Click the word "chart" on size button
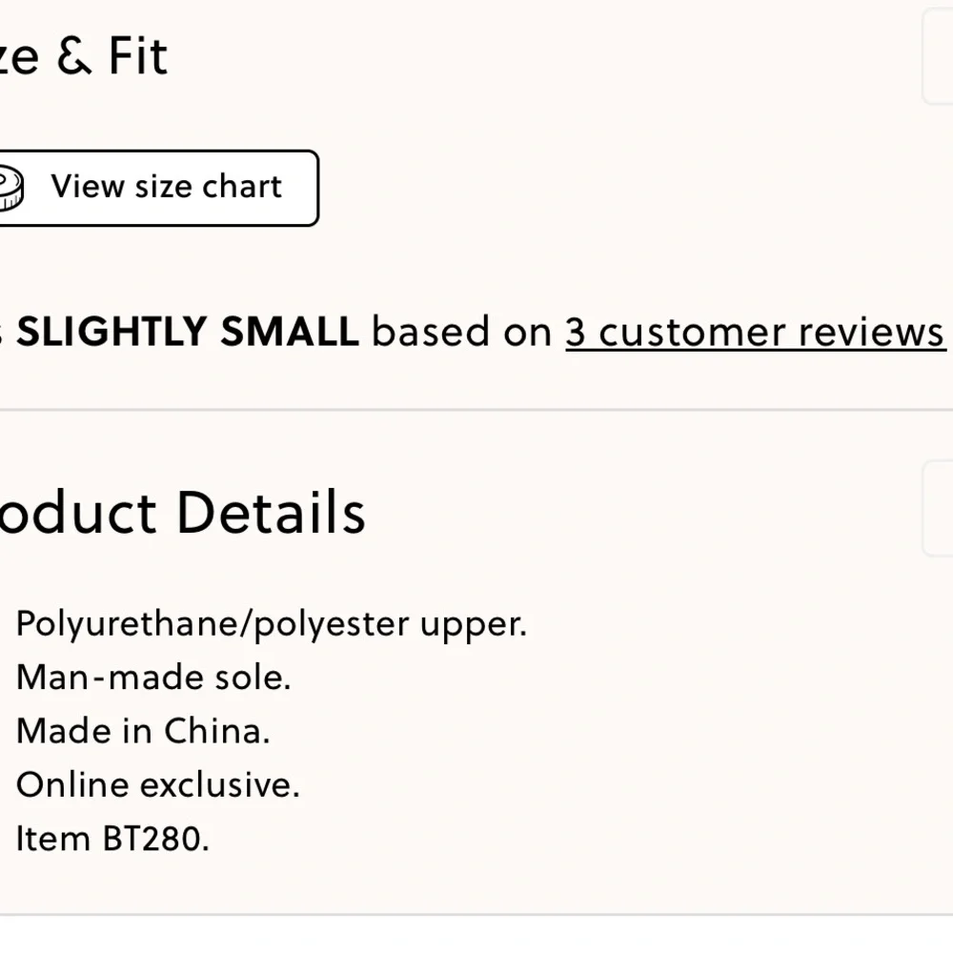 click(242, 187)
